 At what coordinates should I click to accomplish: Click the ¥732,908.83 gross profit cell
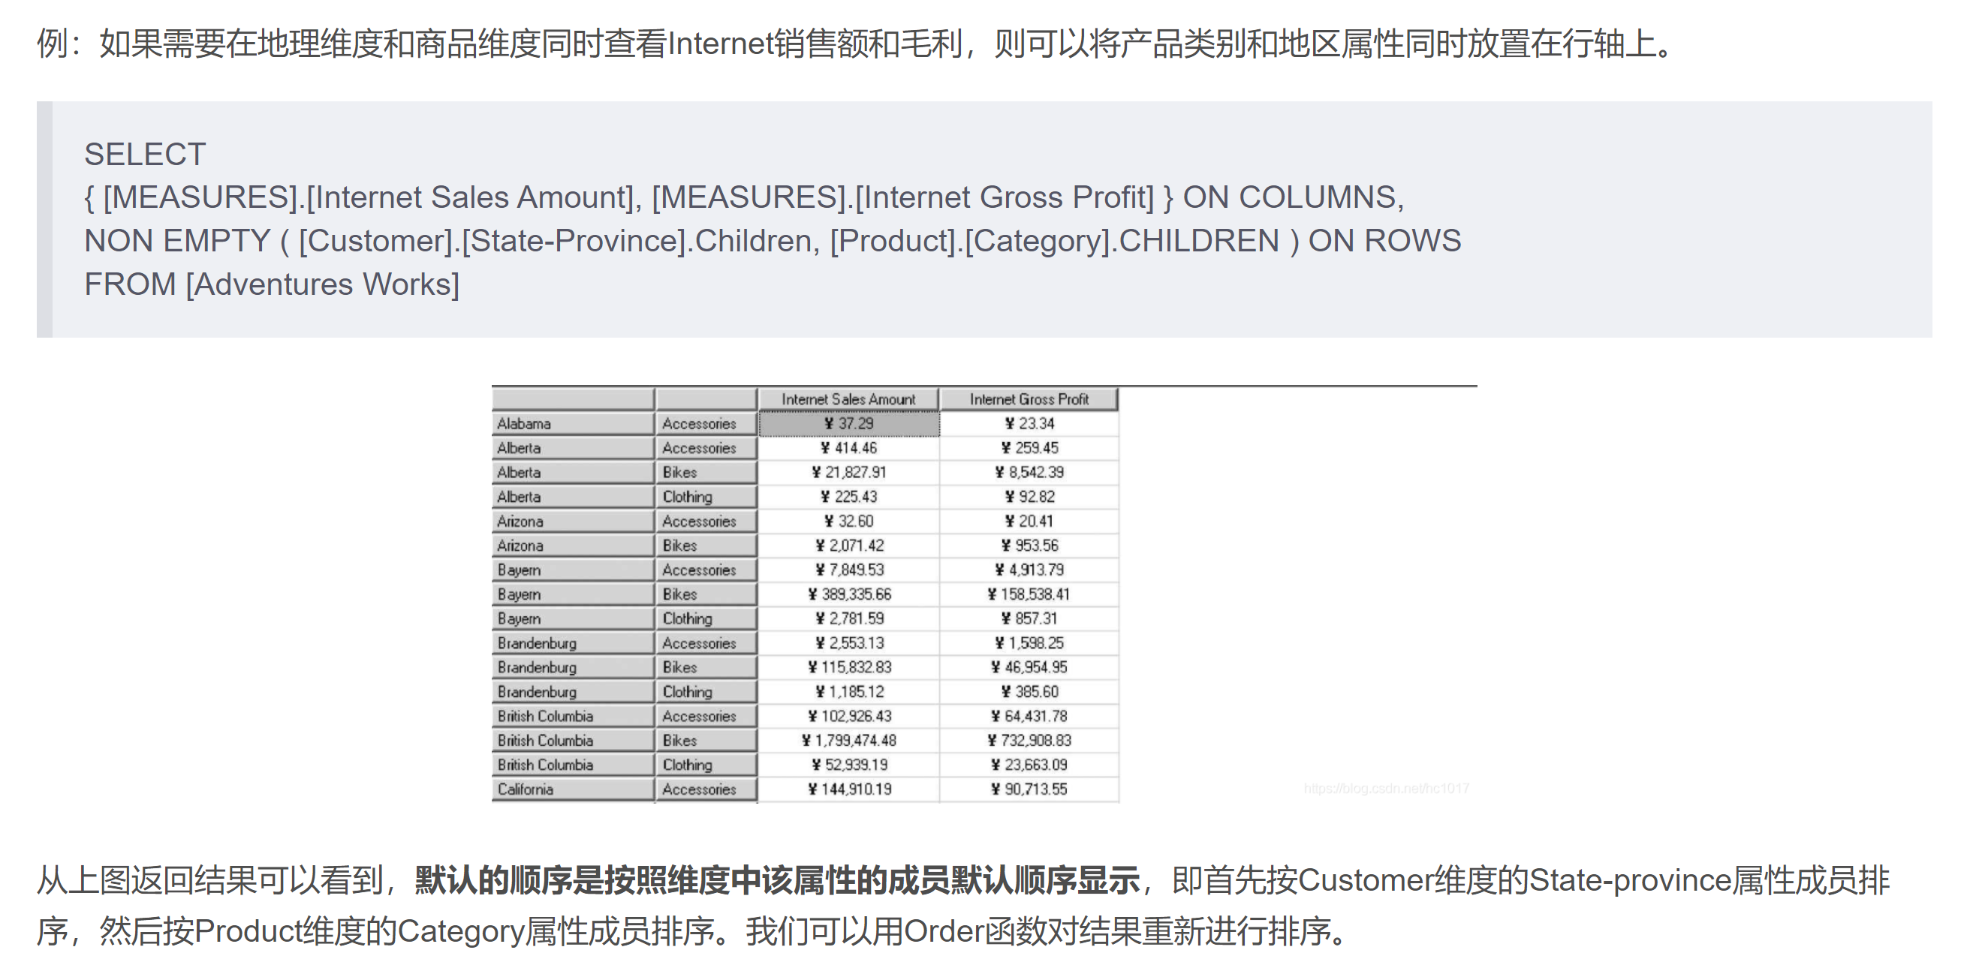pos(1028,740)
